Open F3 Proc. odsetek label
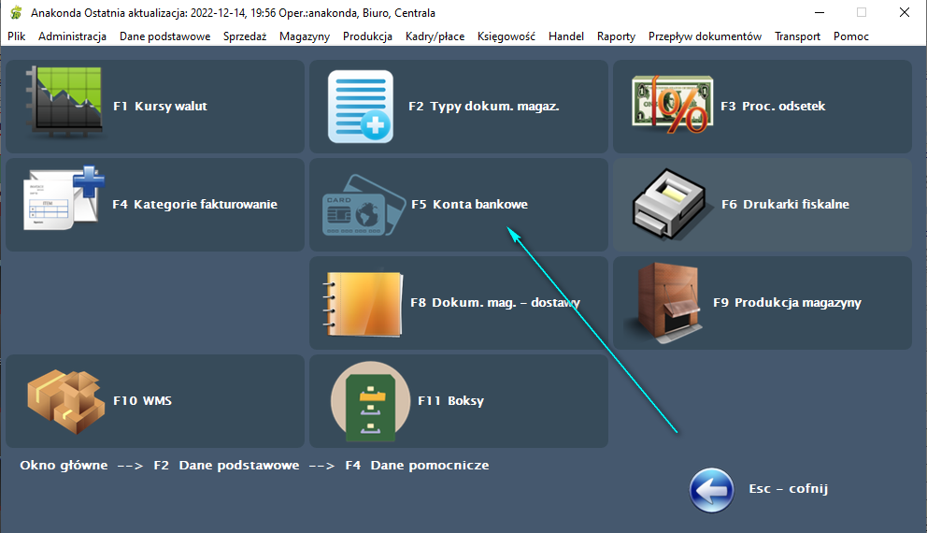 point(773,107)
